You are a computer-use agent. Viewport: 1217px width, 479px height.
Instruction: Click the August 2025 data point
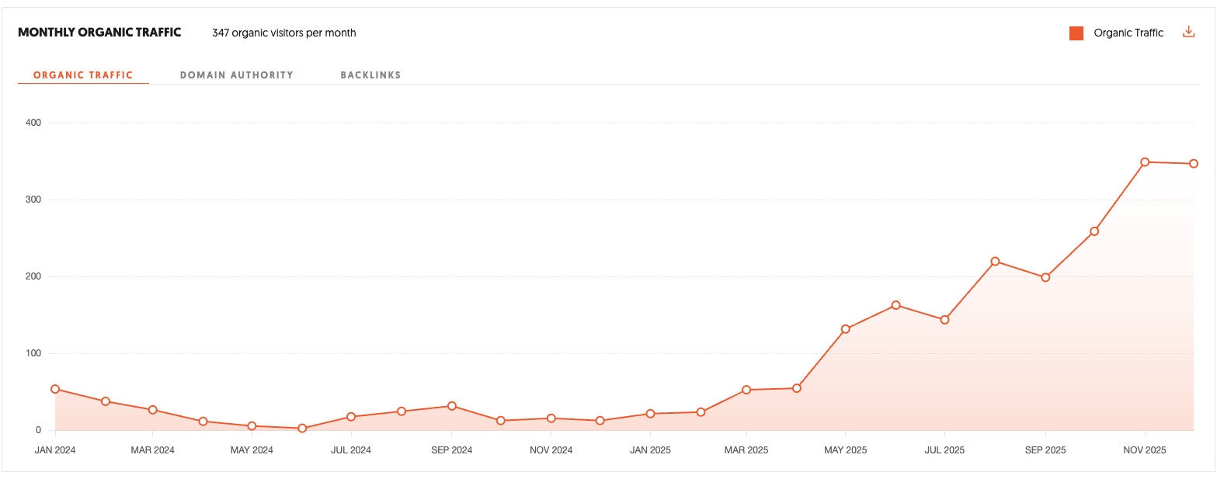[995, 262]
